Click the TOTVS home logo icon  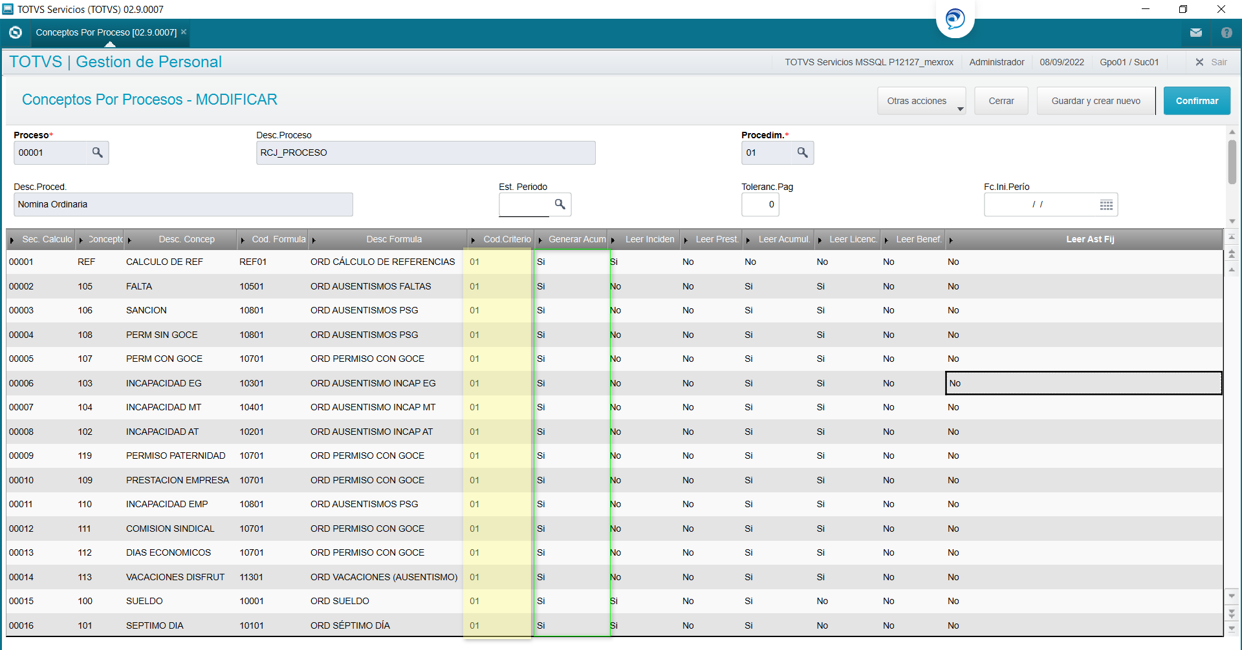[16, 32]
